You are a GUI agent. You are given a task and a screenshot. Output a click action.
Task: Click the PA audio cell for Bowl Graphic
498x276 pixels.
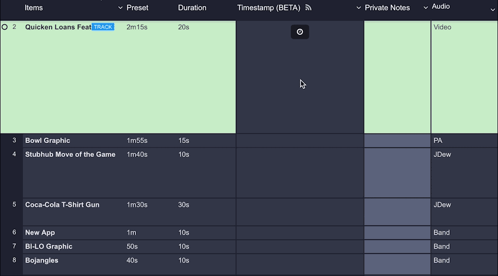click(438, 140)
